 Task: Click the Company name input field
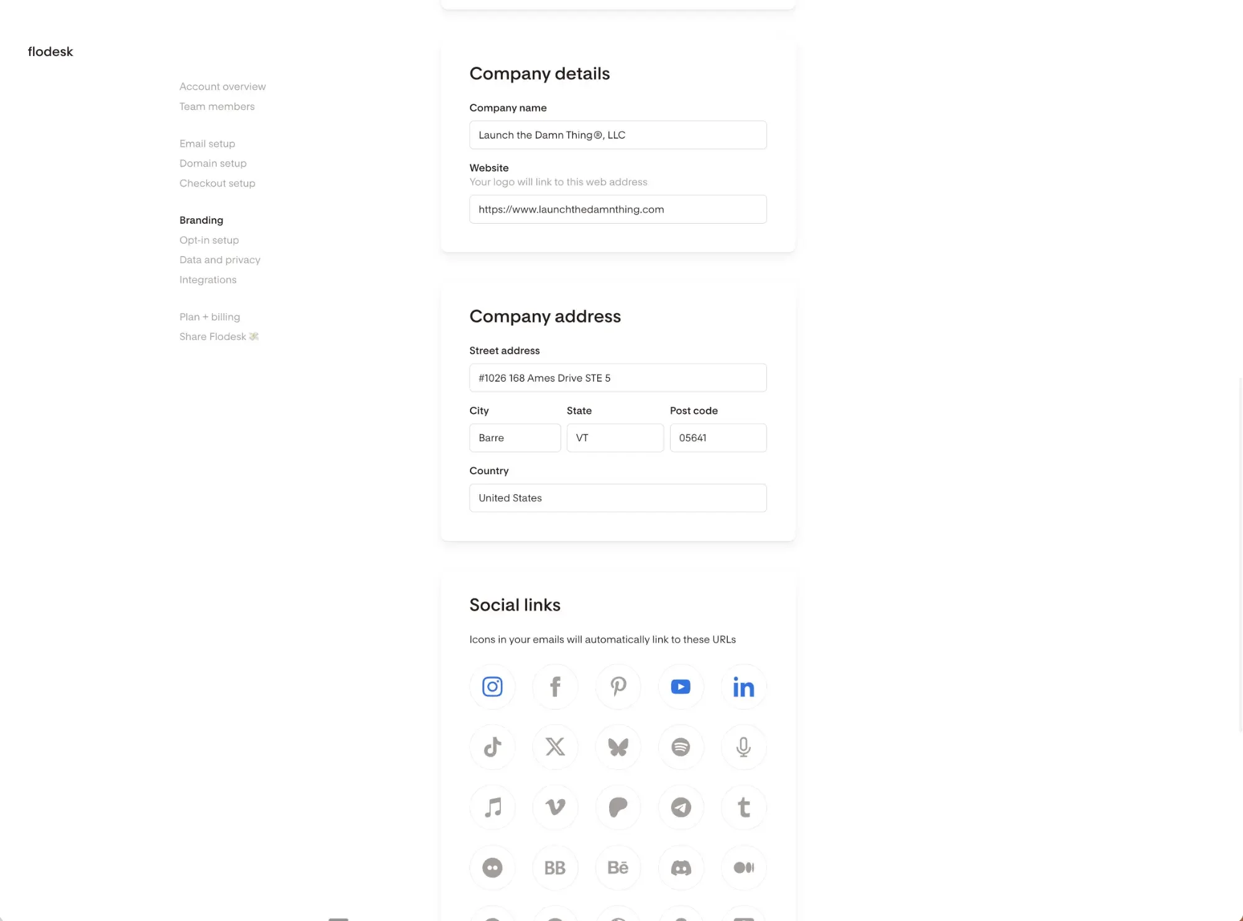[617, 135]
